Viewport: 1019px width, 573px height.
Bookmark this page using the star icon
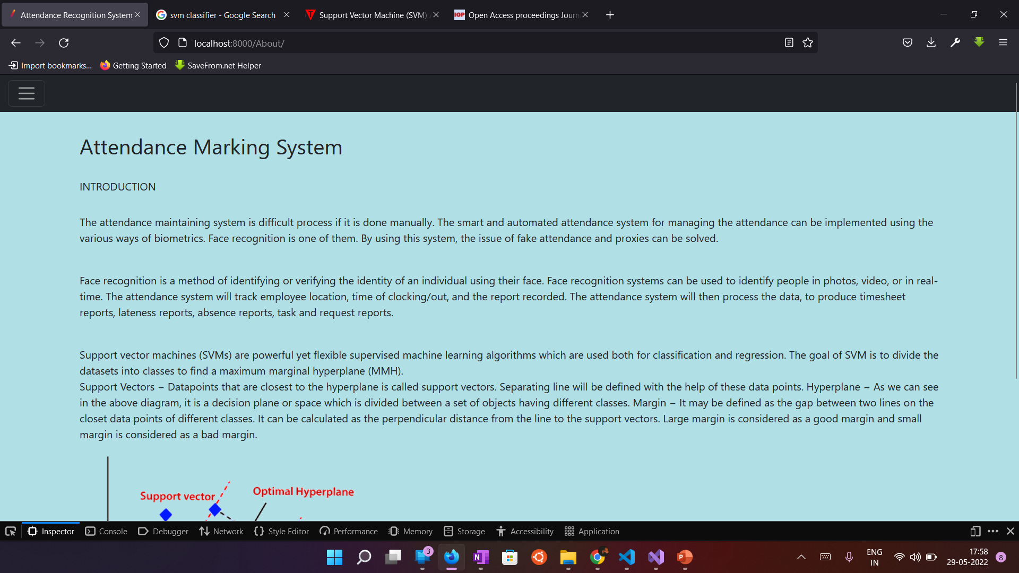[x=808, y=42]
